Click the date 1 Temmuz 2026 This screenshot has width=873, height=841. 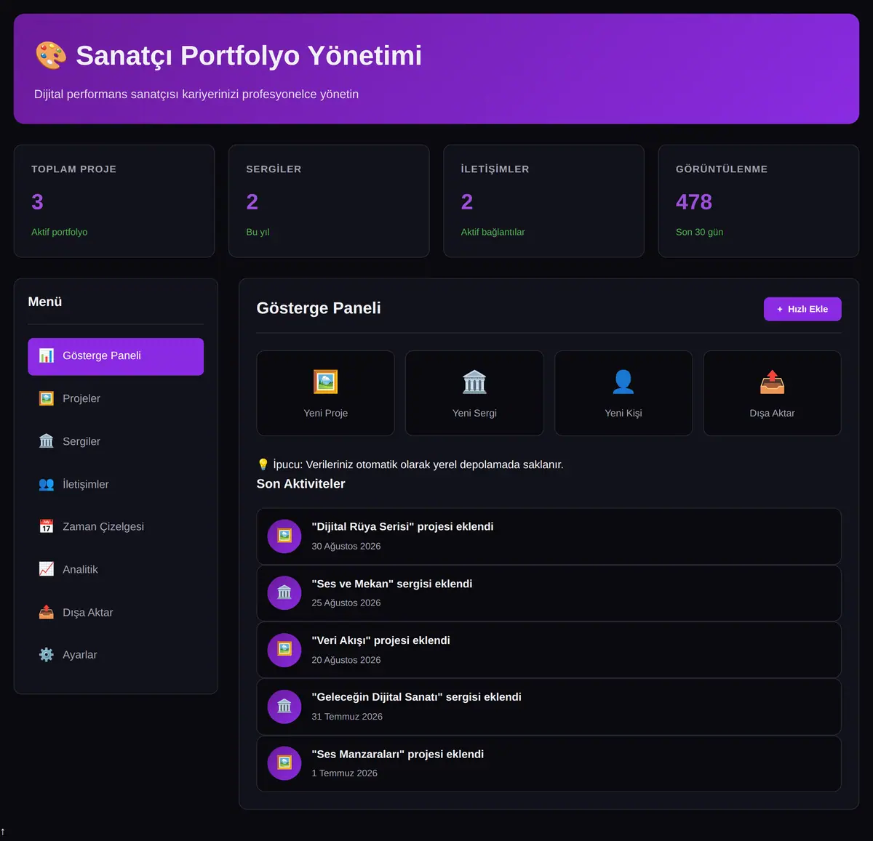click(344, 773)
